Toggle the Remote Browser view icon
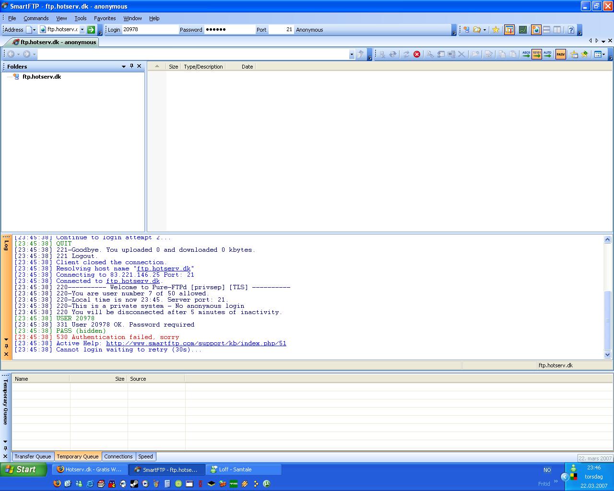The height and width of the screenshot is (491, 614). pos(536,30)
